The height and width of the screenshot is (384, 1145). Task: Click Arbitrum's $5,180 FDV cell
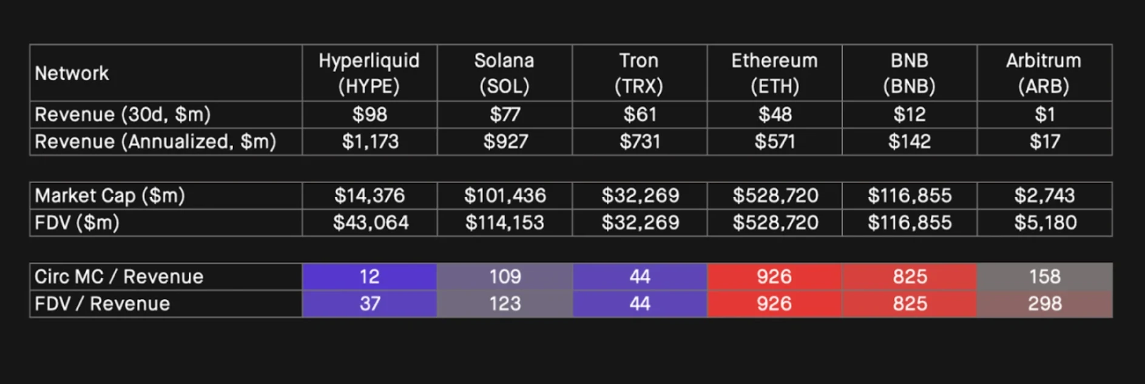(x=1045, y=223)
